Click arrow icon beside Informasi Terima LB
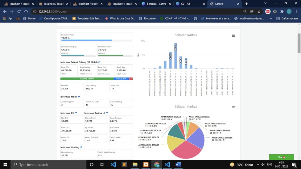Image resolution: width=301 pixels, height=169 pixels. coord(107,113)
